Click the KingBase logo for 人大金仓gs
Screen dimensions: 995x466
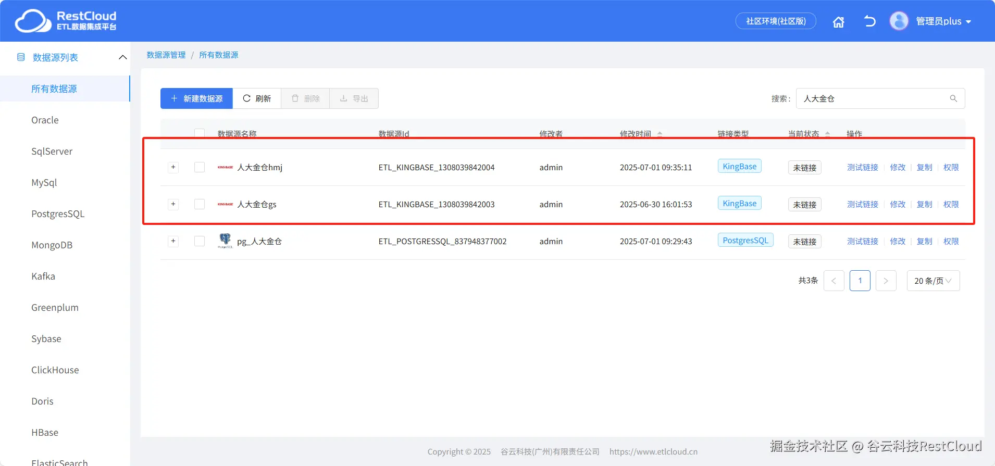[x=225, y=204]
